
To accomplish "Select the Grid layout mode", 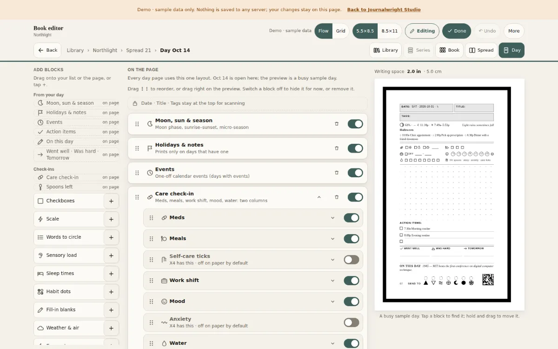I will (341, 31).
